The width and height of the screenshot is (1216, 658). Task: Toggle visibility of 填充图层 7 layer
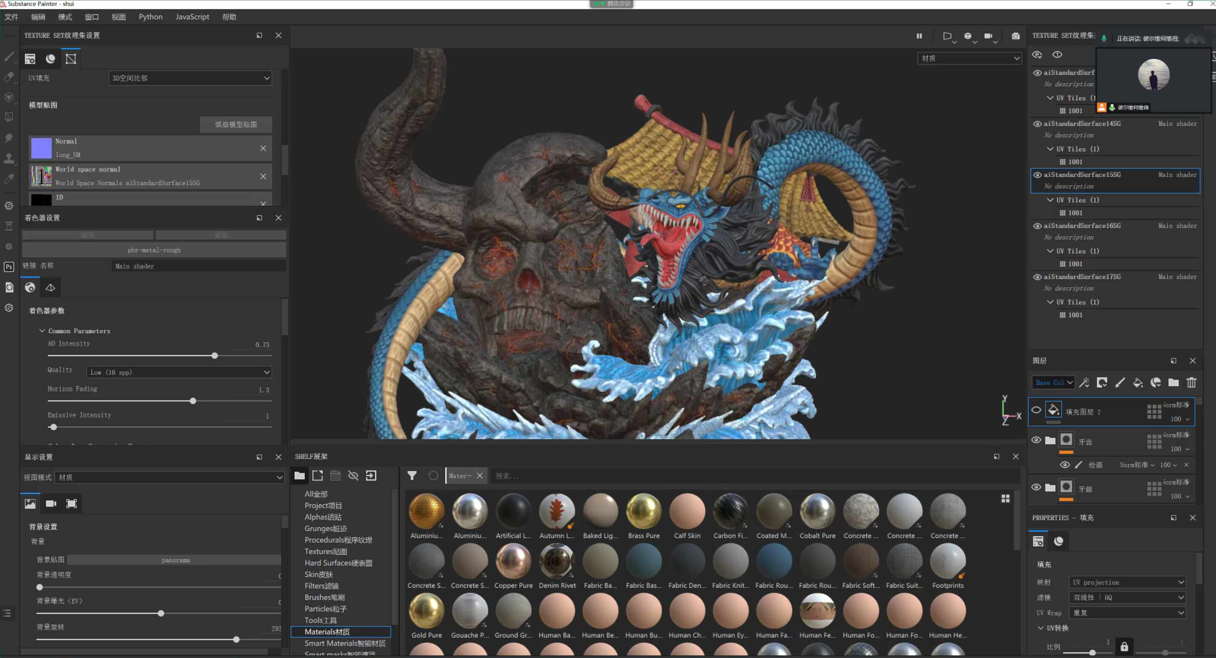1036,410
